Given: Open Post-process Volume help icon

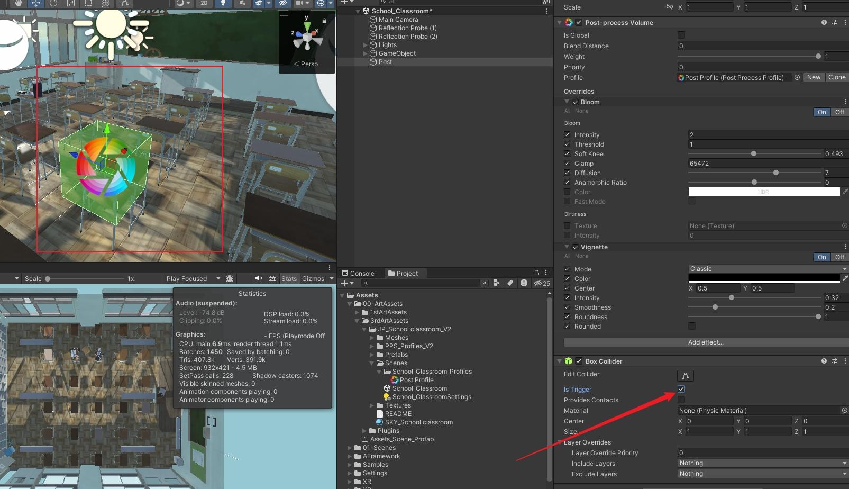Looking at the screenshot, I should (x=824, y=22).
